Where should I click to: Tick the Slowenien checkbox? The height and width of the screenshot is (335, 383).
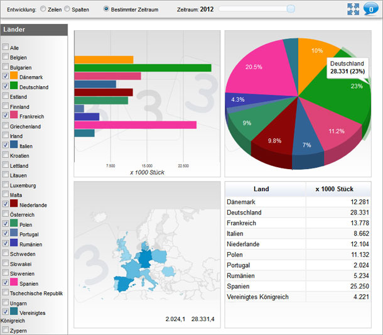click(6, 273)
